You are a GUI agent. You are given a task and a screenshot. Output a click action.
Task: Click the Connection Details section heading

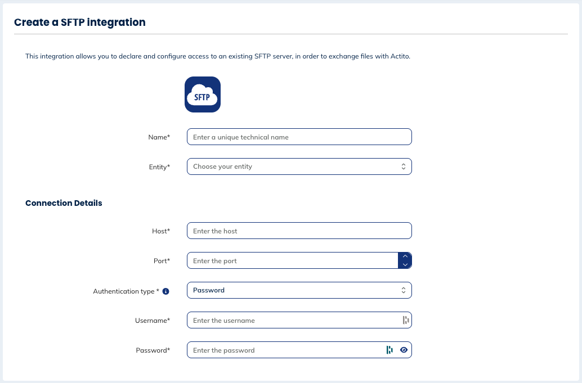[x=64, y=203]
